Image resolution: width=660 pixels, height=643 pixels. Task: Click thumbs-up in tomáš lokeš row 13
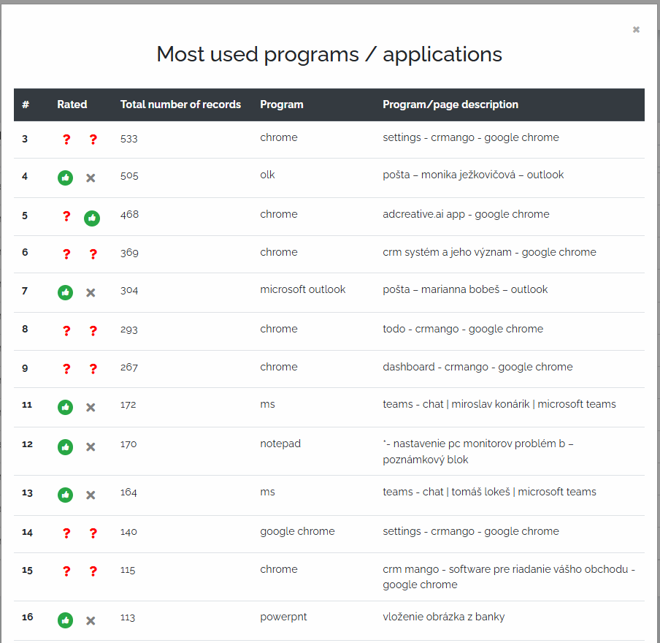[65, 495]
